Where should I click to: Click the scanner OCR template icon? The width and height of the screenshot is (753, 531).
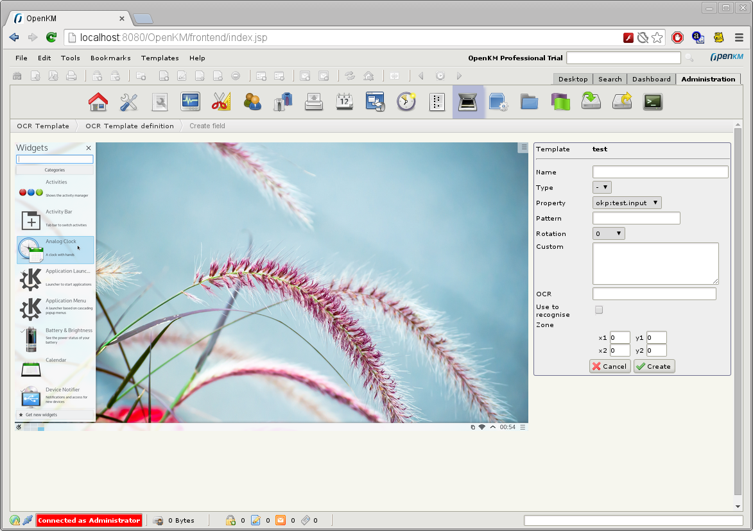click(468, 102)
